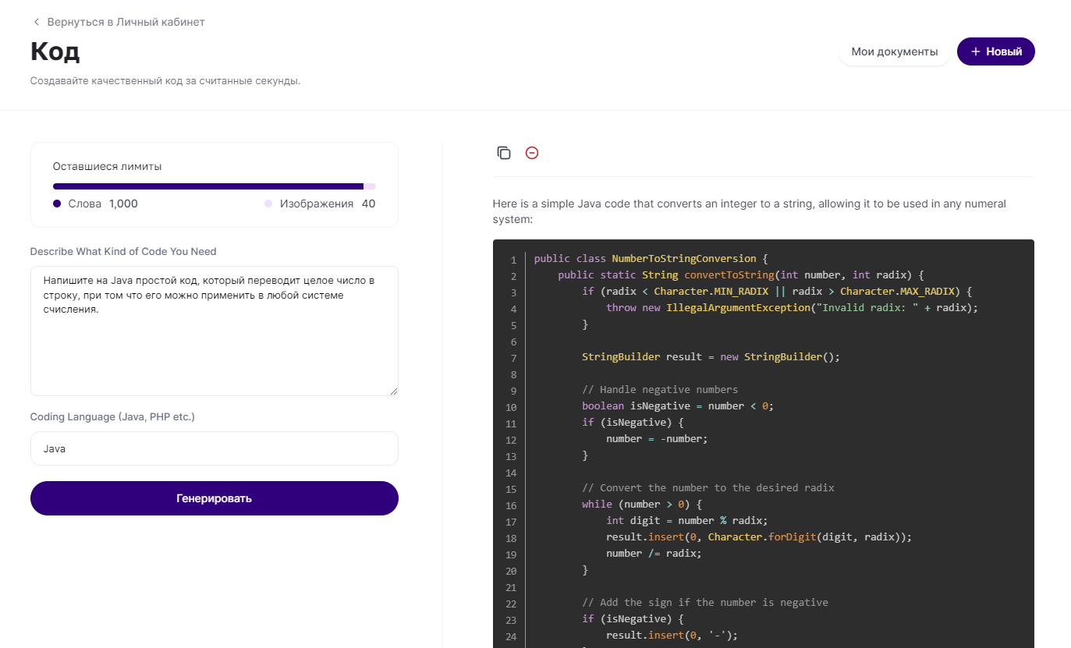Viewport: 1071px width, 648px height.
Task: Click the remaining limits progress bar
Action: (x=215, y=186)
